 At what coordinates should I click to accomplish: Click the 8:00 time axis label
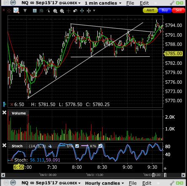(x=77, y=167)
